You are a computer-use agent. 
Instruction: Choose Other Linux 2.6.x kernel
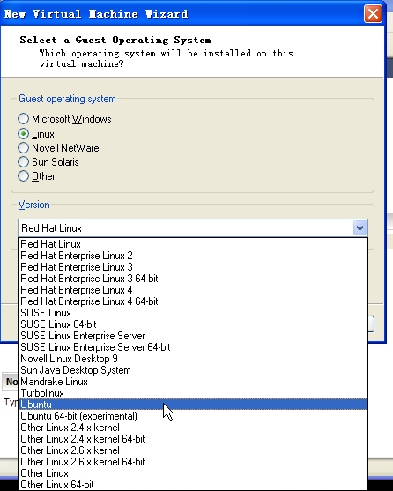(193, 450)
